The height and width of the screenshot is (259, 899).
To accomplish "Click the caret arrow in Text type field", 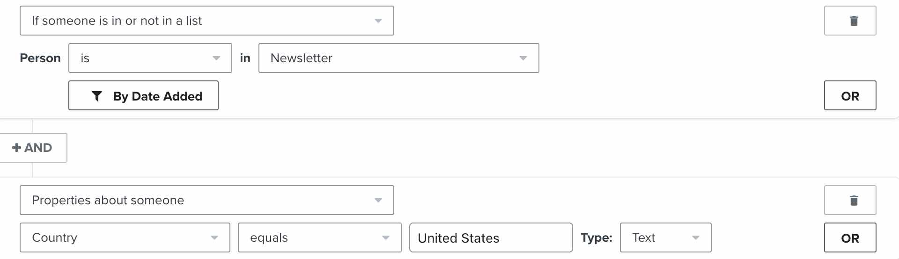I will (696, 237).
